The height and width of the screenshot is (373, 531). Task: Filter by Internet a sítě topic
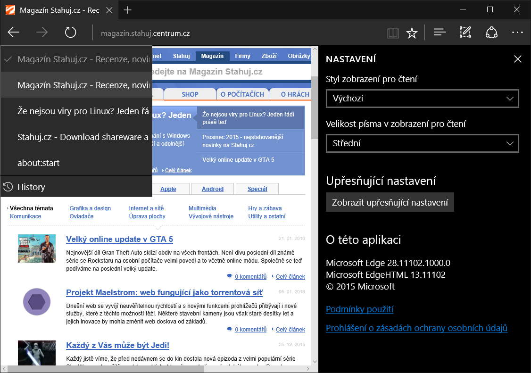146,208
